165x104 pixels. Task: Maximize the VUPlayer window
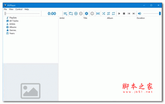pos(151,5)
